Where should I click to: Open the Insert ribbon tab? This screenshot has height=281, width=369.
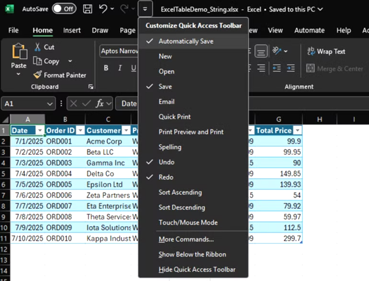(72, 30)
